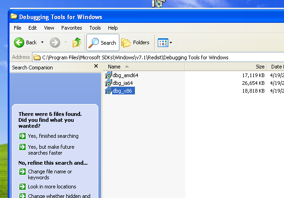Click the 17,119 KB size value
Viewport: 284px width, 198px height.
tap(253, 75)
